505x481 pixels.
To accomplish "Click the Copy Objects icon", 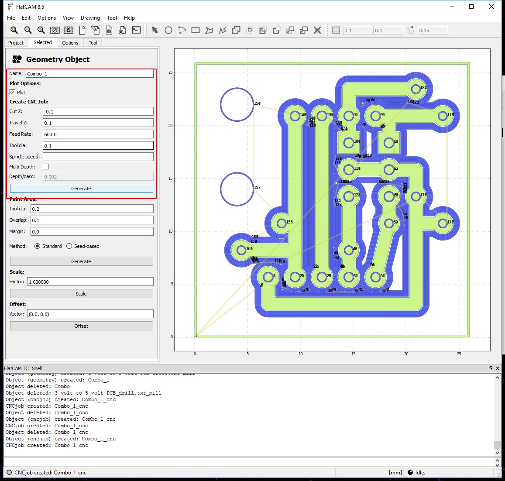I will (x=304, y=30).
